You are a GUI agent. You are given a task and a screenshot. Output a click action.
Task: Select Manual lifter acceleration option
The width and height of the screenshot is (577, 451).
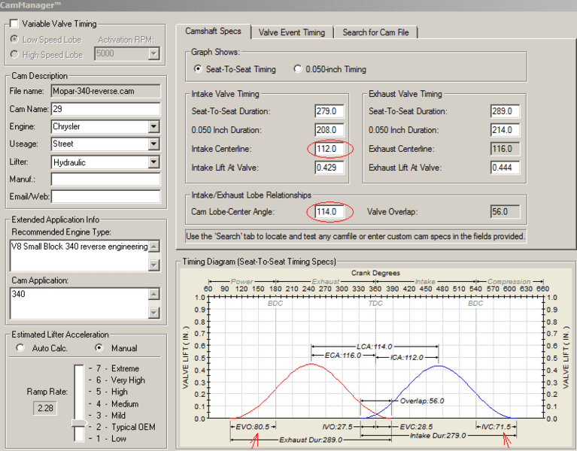pos(99,349)
